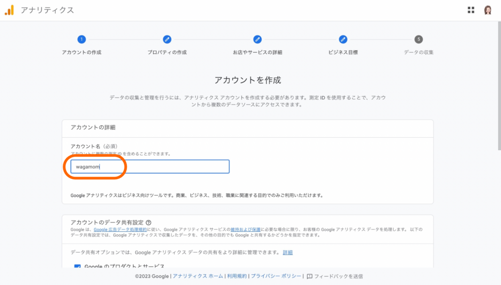
Task: Click the pencil icon above お店やサービスの詳細
Action: [257, 40]
